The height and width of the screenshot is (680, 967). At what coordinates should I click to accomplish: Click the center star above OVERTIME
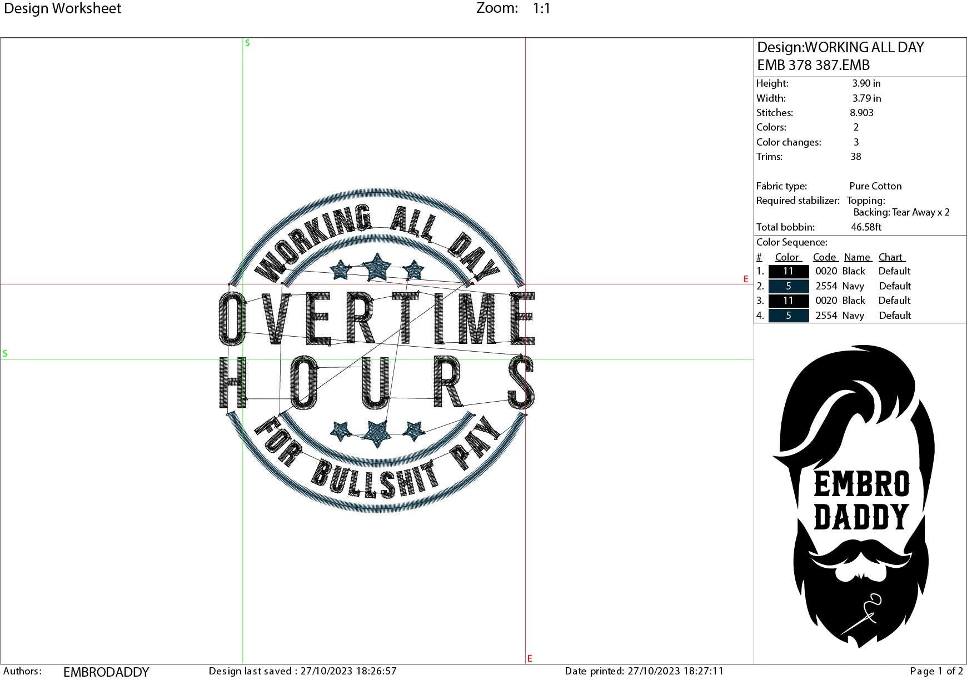coord(377,267)
